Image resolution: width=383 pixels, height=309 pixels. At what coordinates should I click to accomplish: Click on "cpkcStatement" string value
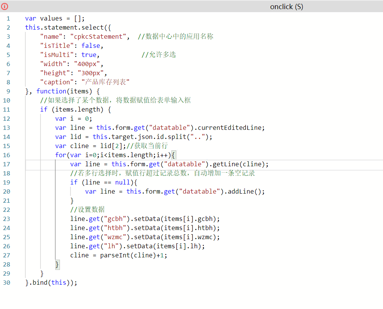pos(98,37)
